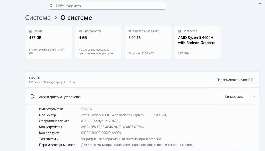Collapse the device specifications chevron
This screenshot has width=265, height=151.
(254, 97)
